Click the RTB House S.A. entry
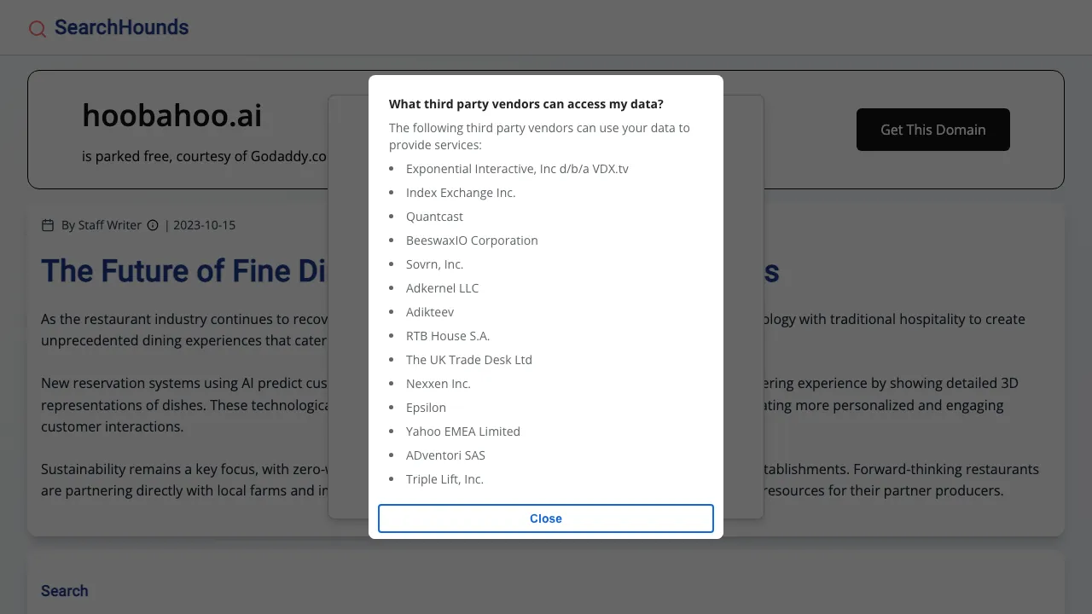This screenshot has height=614, width=1092. [x=448, y=336]
